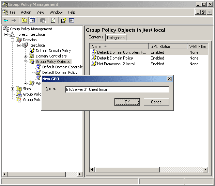Click Enabled status of Default Domain Policy row
The image size is (215, 186).
pyautogui.click(x=157, y=58)
